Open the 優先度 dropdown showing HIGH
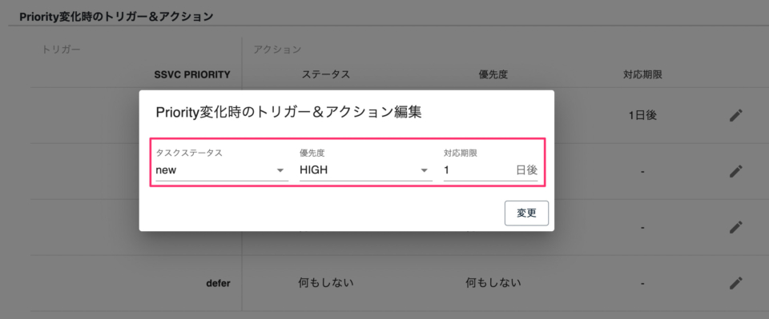 [366, 170]
